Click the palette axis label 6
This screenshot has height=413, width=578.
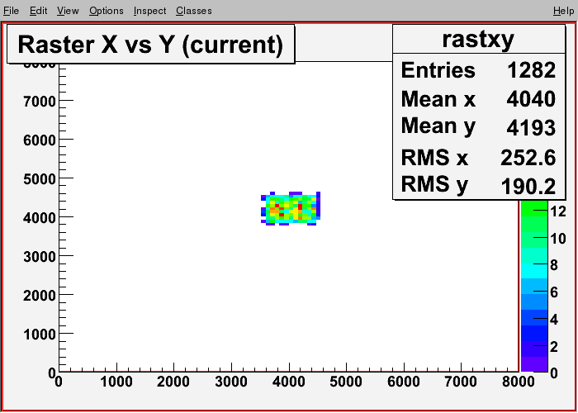[554, 292]
